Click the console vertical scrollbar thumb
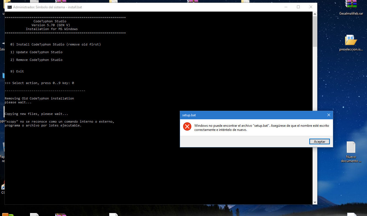This screenshot has height=216, width=367. pyautogui.click(x=315, y=31)
